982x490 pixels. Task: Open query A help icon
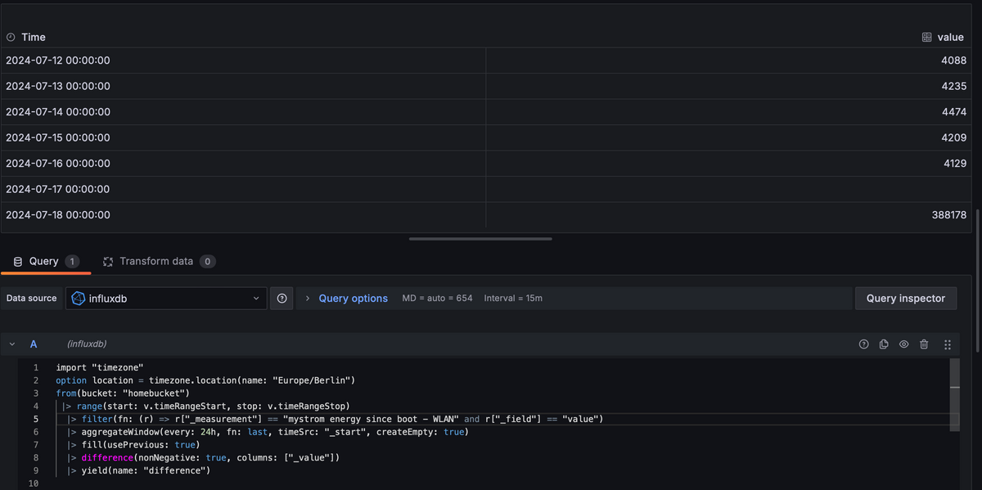(x=863, y=344)
